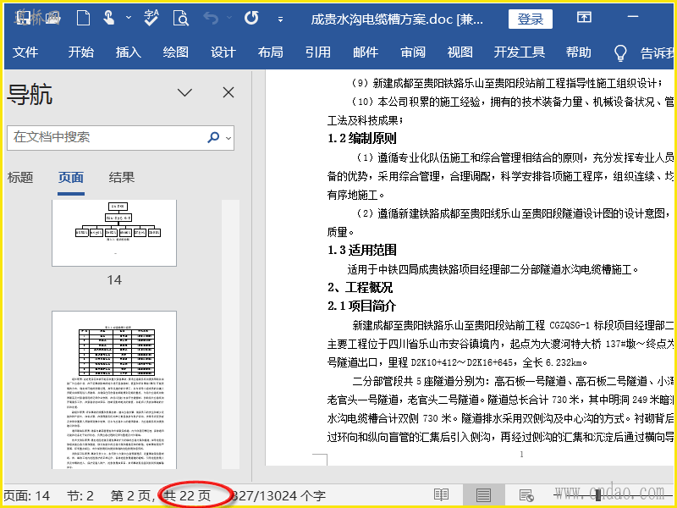Switch to the 开发工具 ribbon tab
Screen dimensions: 677x508
click(520, 52)
